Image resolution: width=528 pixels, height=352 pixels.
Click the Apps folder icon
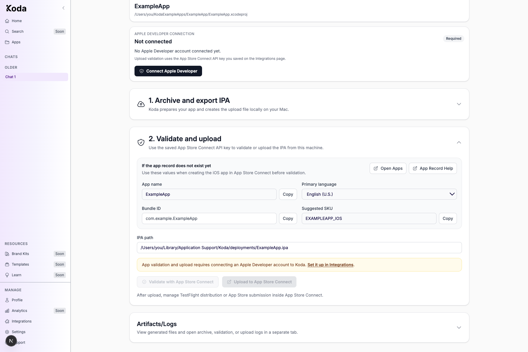7,42
